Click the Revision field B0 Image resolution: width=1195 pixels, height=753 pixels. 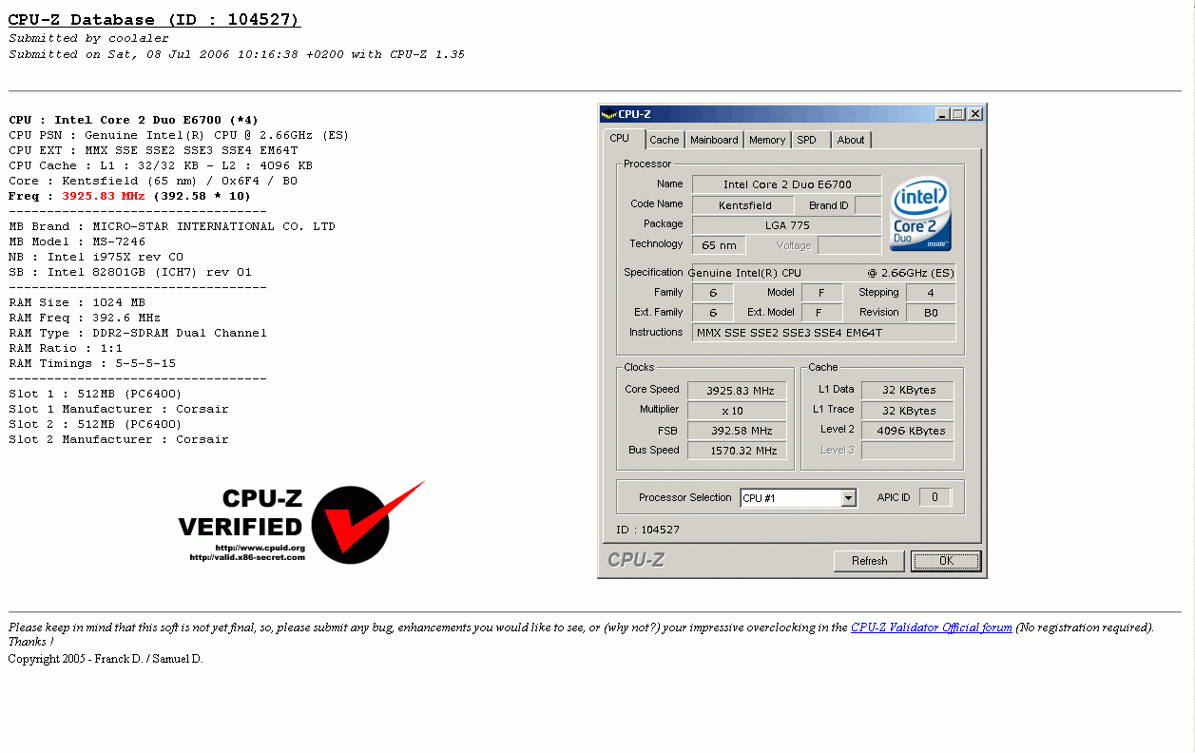[x=931, y=313]
